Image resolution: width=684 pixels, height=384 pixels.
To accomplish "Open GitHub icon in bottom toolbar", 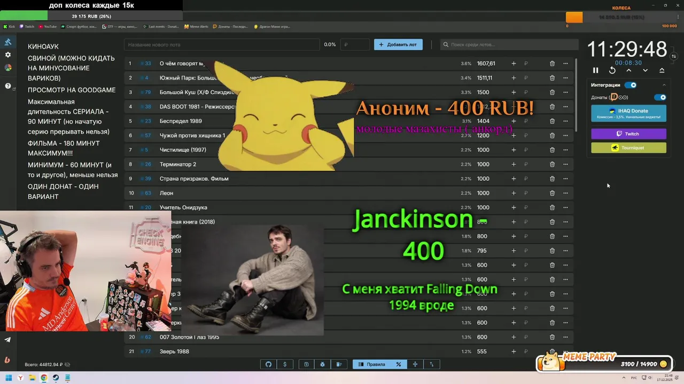I will 268,364.
